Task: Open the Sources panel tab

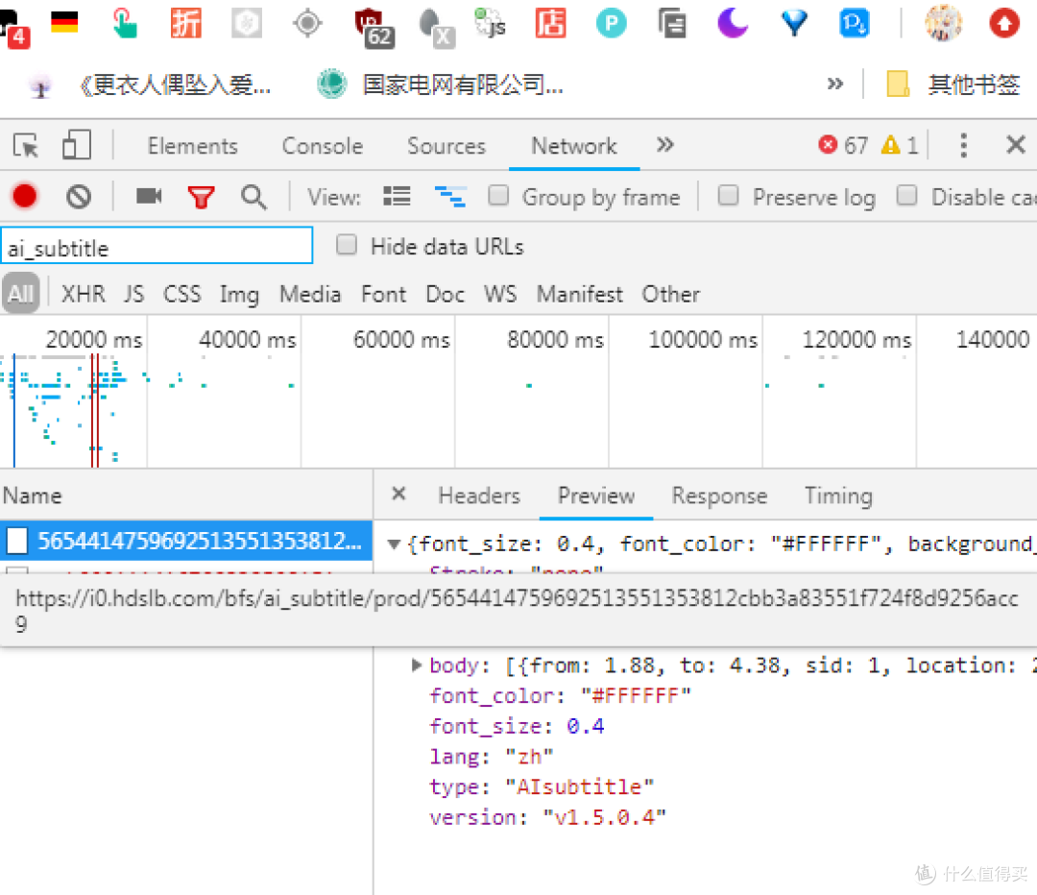Action: [446, 146]
